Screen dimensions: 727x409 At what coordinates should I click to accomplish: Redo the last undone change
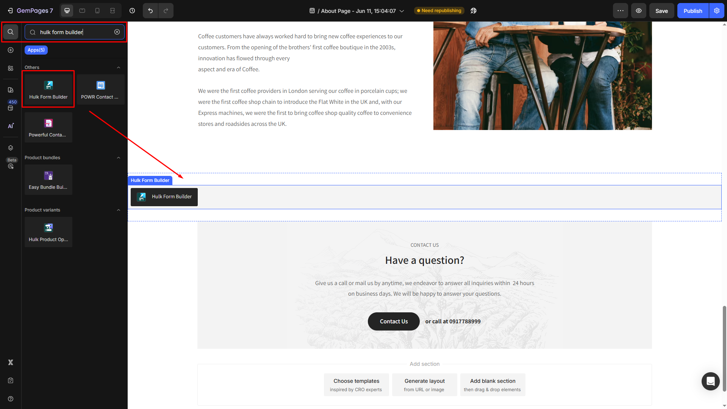click(x=166, y=11)
